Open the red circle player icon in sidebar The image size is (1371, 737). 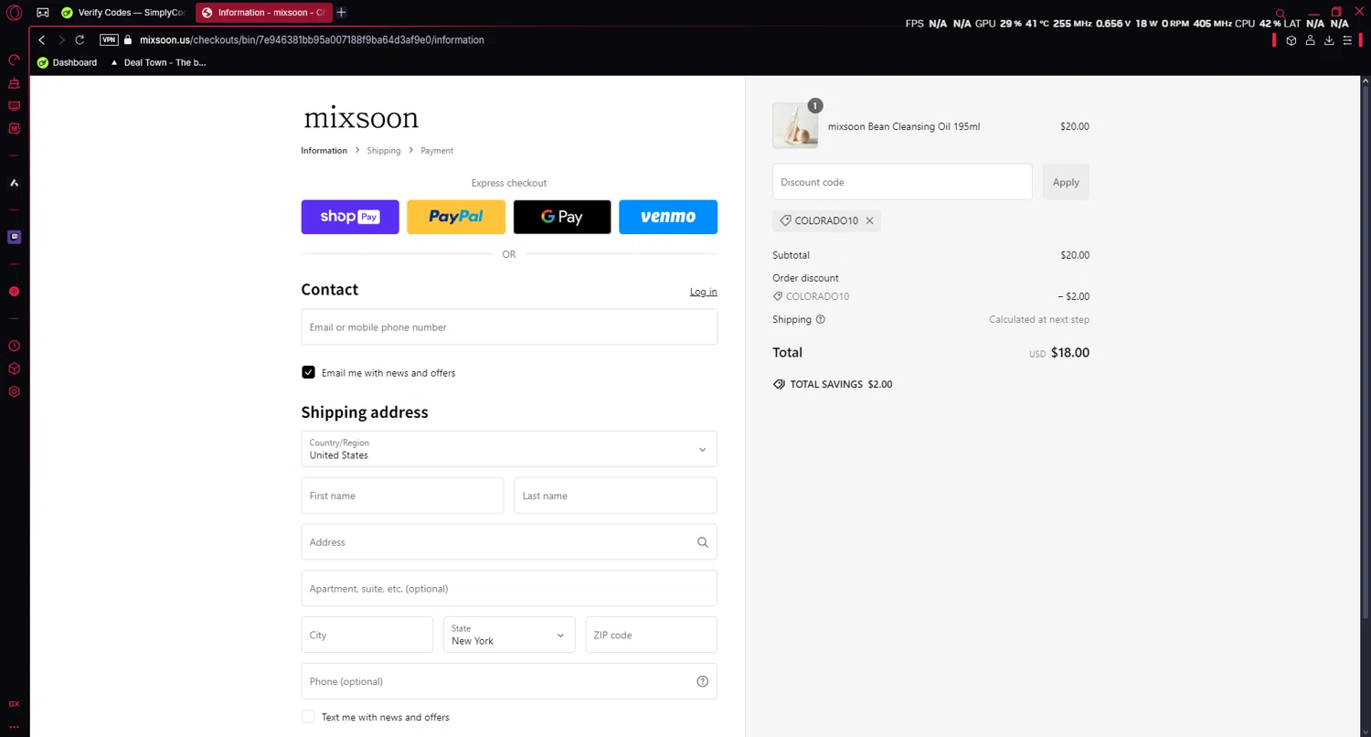(14, 292)
